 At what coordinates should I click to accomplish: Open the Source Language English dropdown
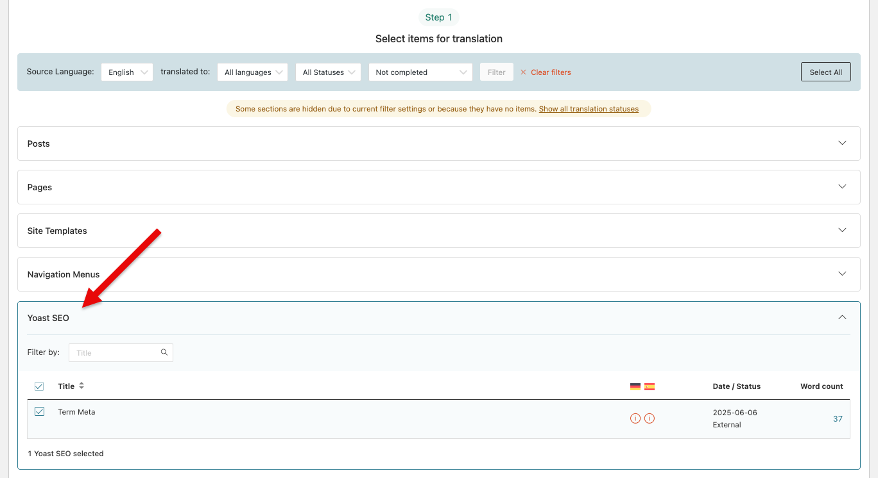pos(127,72)
